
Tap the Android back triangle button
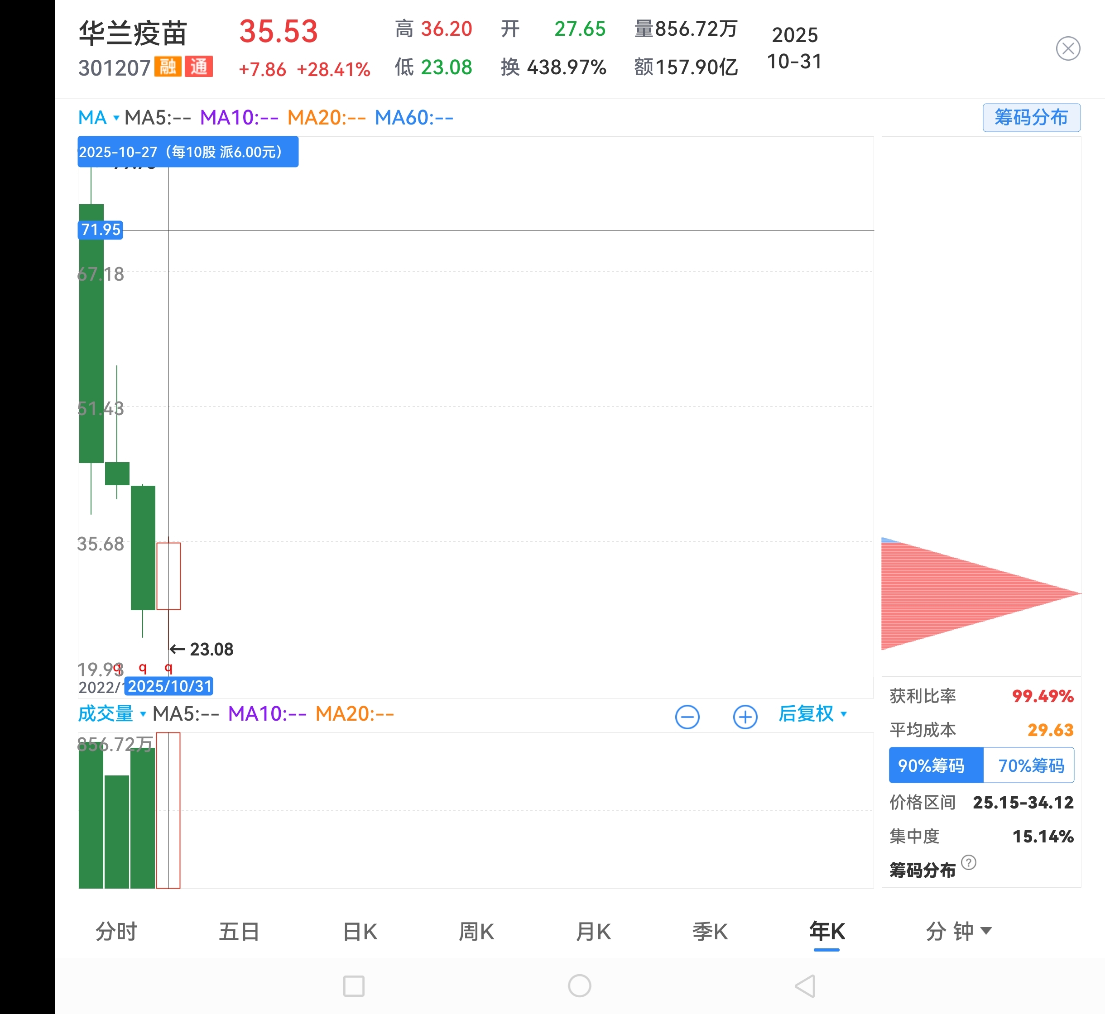[805, 986]
